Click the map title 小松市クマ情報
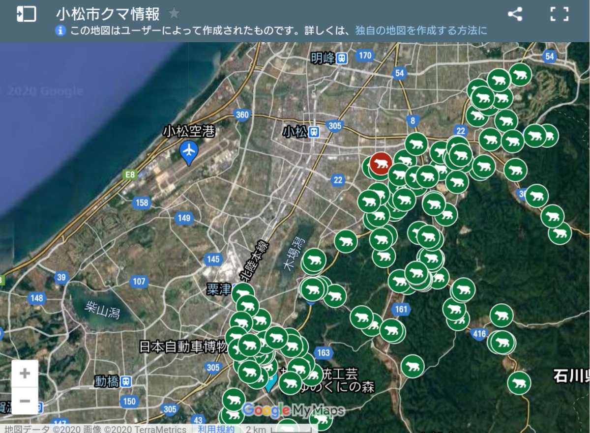This screenshot has height=433, width=590. 108,13
